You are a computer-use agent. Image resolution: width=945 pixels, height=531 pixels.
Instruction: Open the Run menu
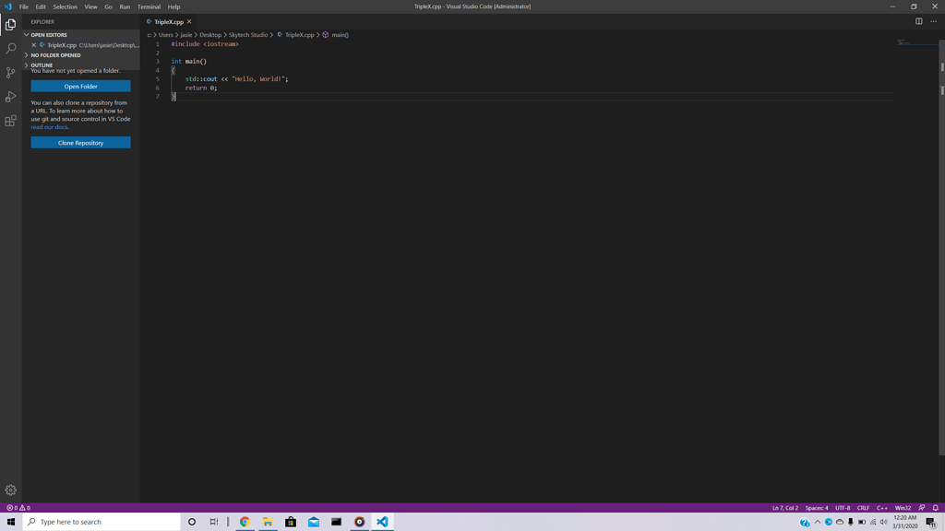(125, 6)
